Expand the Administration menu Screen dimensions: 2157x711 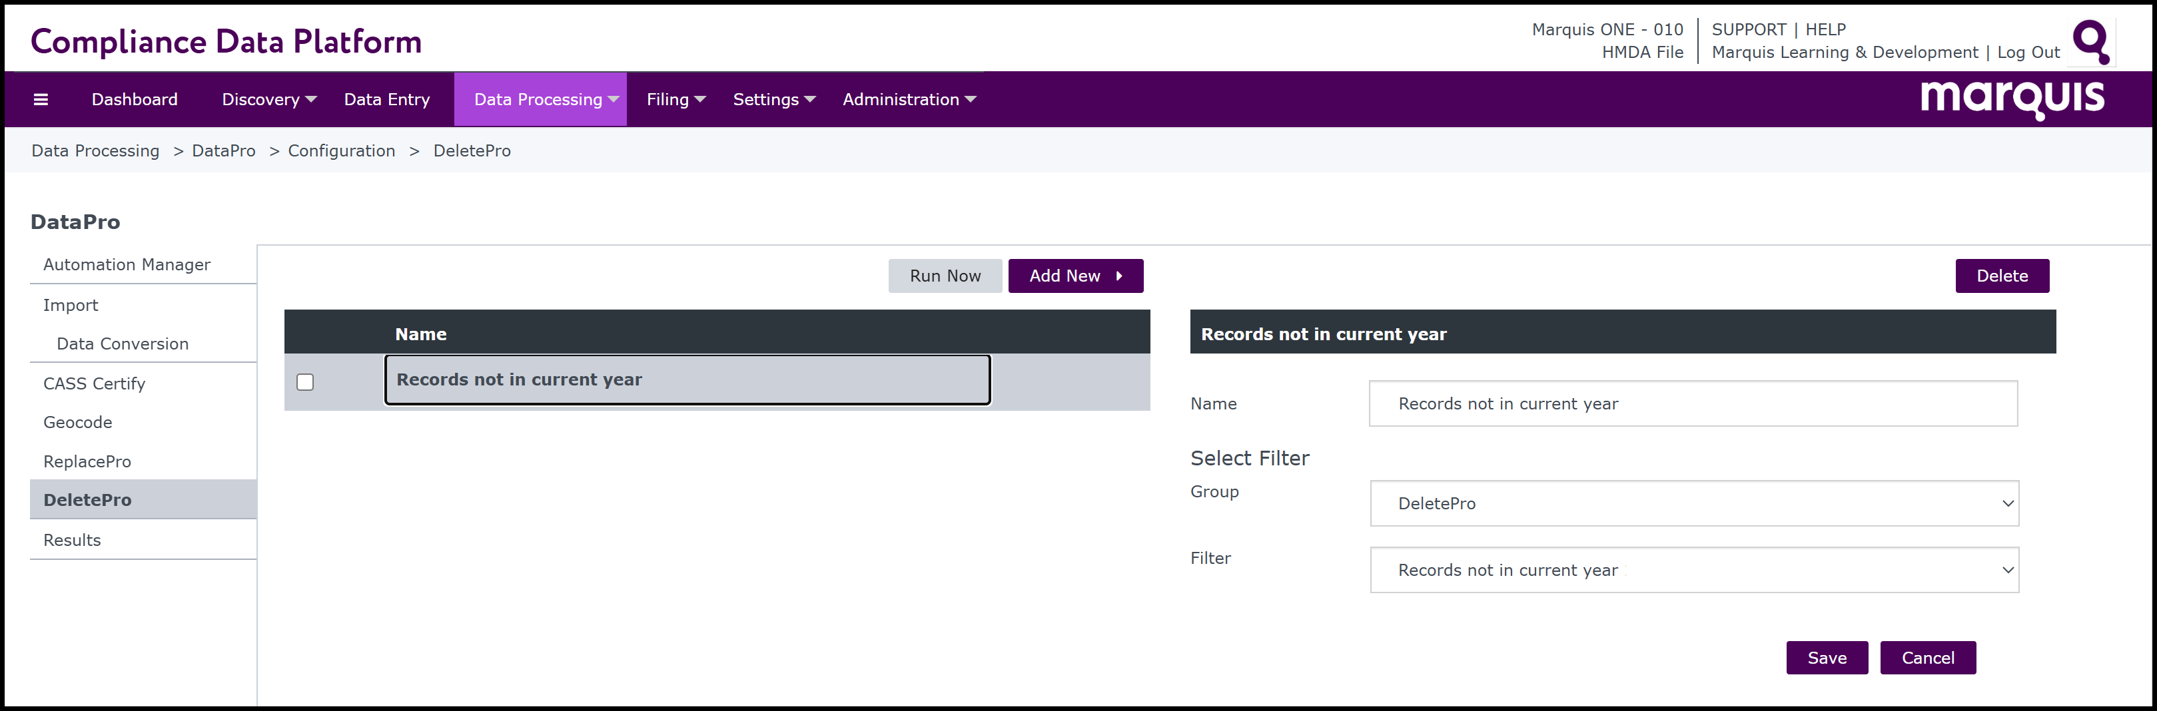(x=909, y=100)
